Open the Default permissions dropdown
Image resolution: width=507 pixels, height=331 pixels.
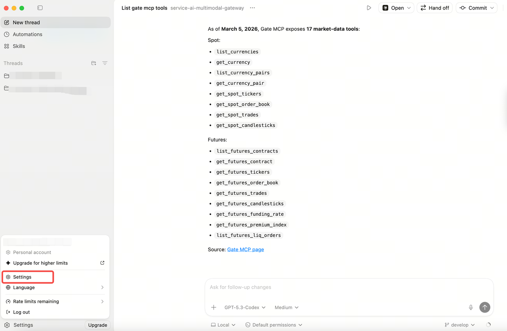(x=274, y=325)
